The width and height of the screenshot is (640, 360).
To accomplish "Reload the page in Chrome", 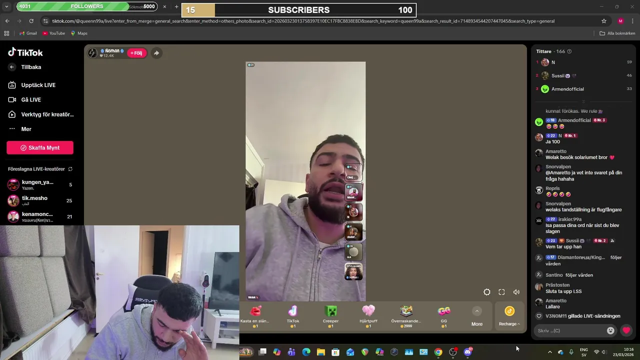I will click(31, 21).
